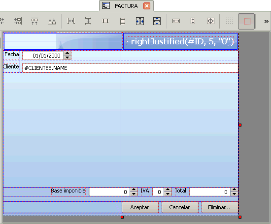Screen dimensions: 271x224
Task: Toggle the red control outlines button
Action: [x=247, y=22]
